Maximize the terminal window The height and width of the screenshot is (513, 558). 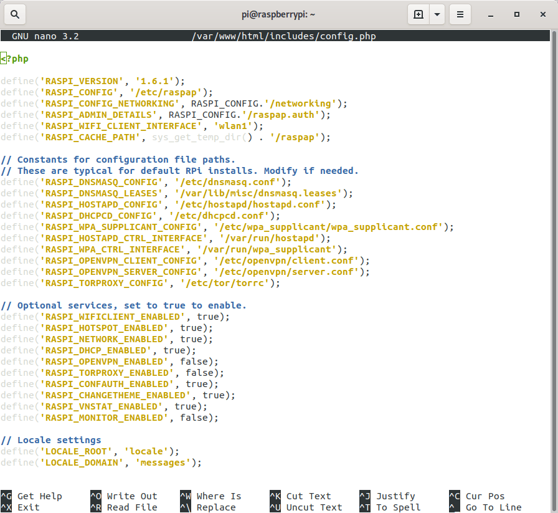516,14
